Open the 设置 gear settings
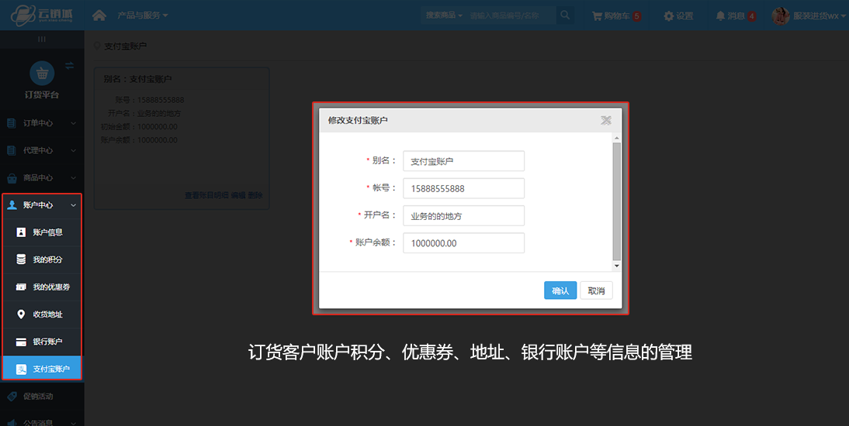 [x=678, y=15]
